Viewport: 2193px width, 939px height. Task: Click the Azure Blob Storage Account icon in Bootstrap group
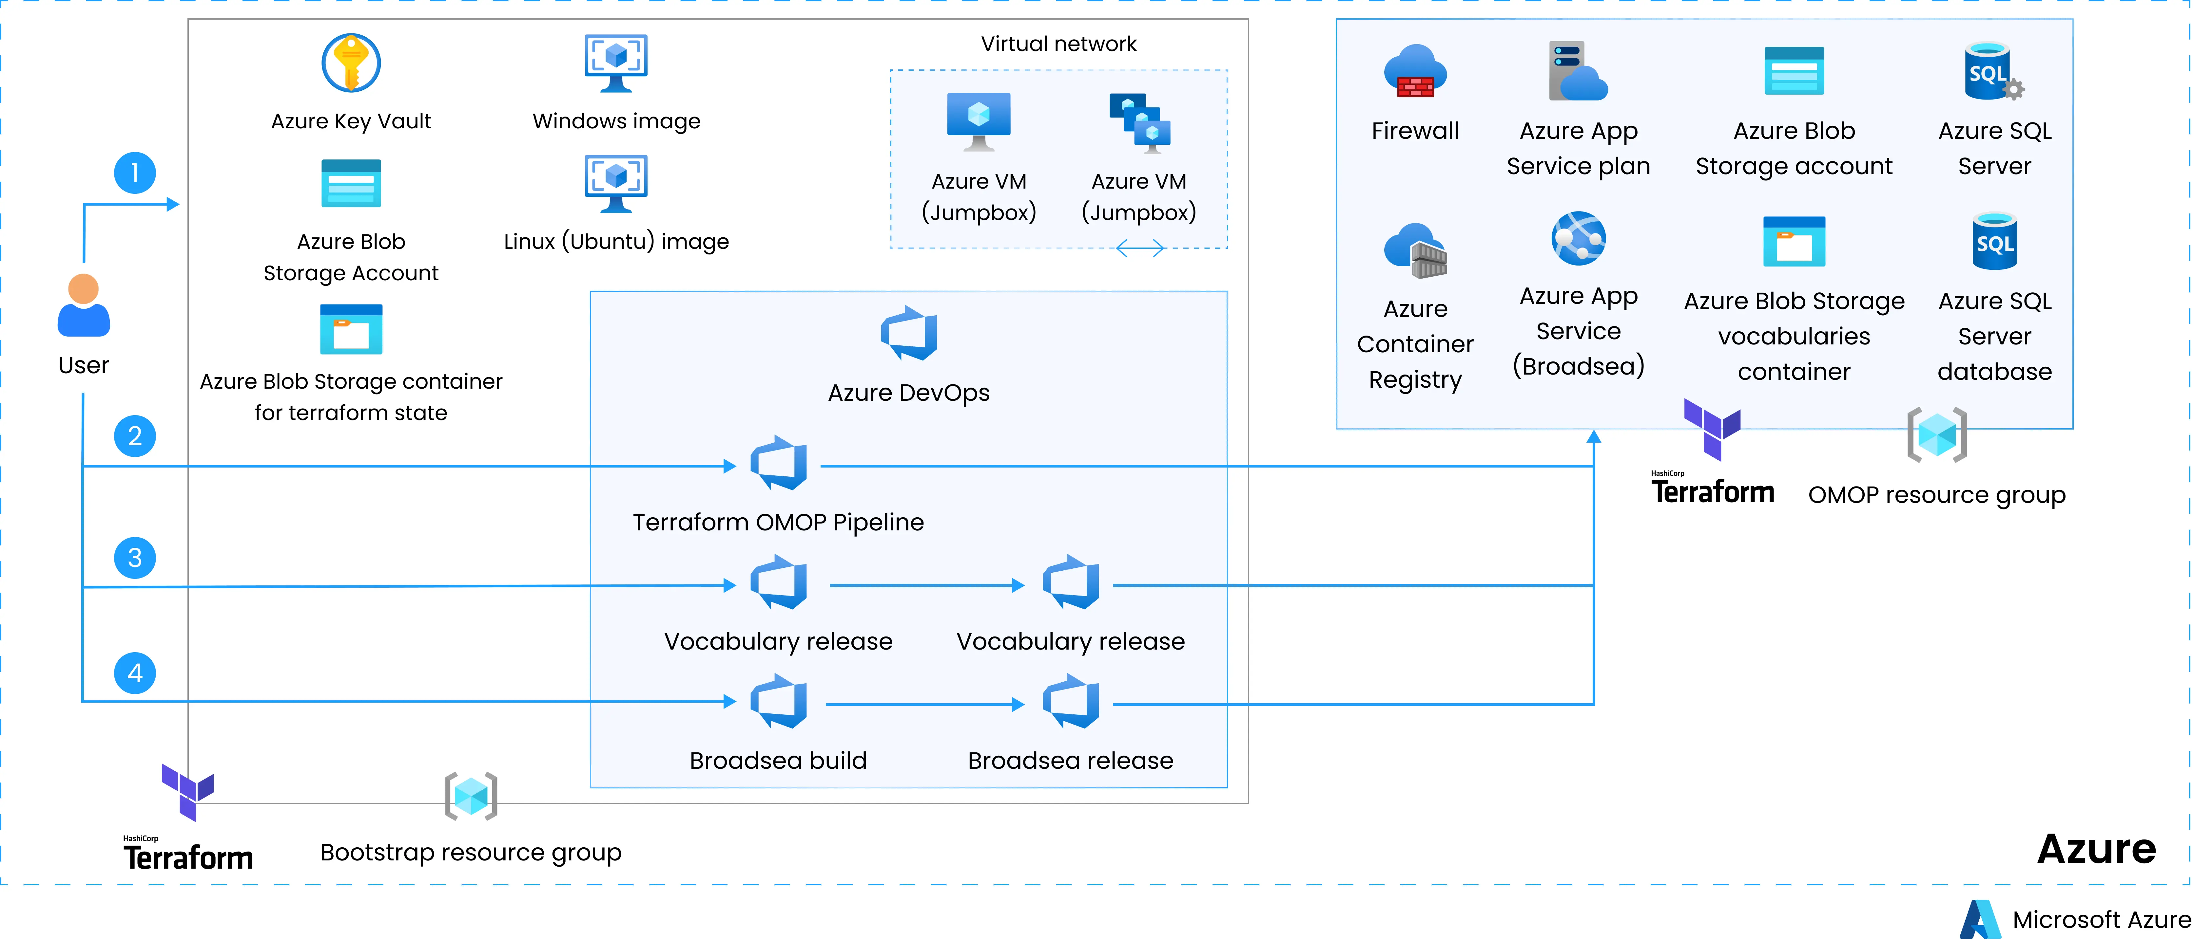pos(351,184)
